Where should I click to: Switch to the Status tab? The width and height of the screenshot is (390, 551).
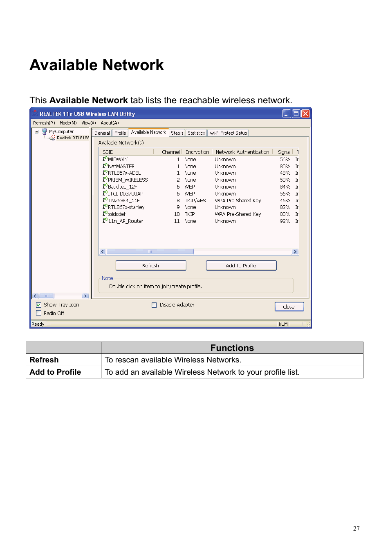tap(177, 133)
